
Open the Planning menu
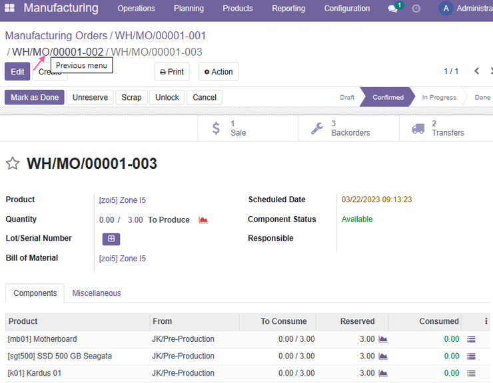tap(189, 9)
